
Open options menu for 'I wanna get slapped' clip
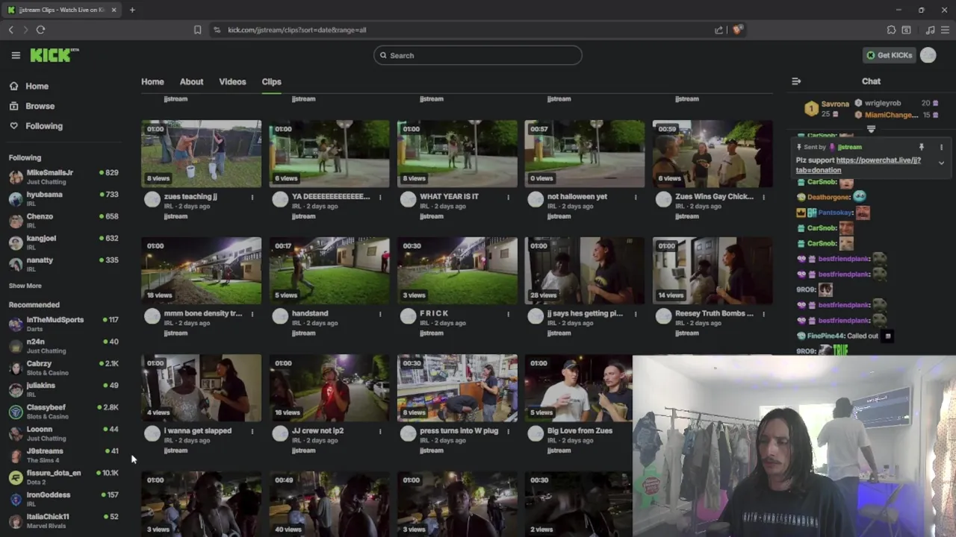click(x=252, y=432)
